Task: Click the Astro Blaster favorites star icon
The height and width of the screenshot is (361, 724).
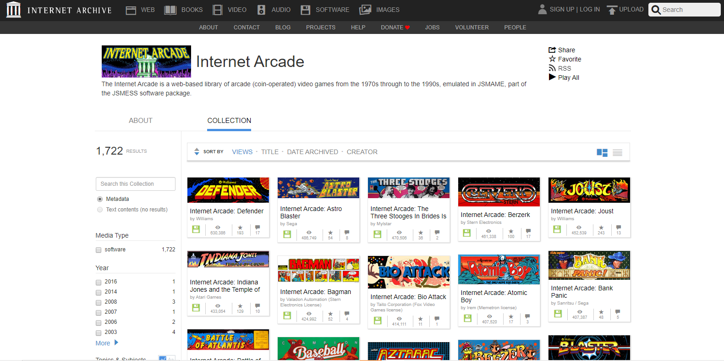Action: [x=330, y=233]
